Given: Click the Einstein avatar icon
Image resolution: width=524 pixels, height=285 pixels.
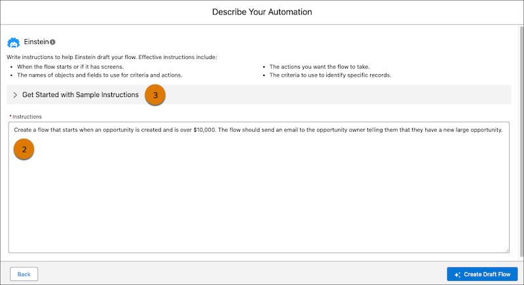Looking at the screenshot, I should (x=13, y=43).
